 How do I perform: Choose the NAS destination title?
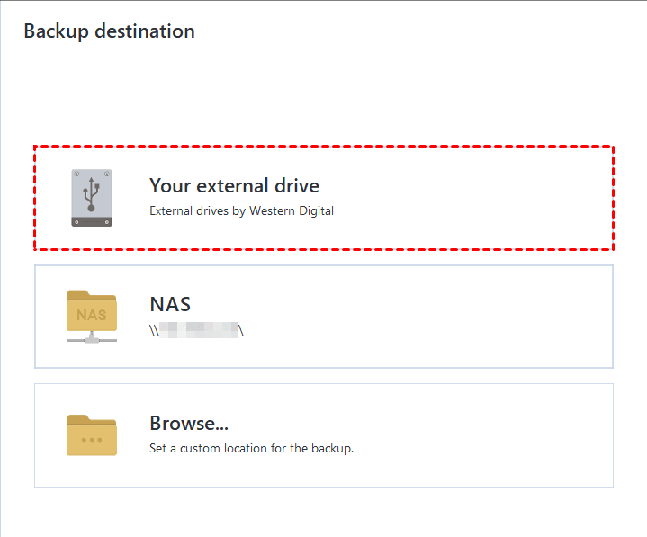(x=170, y=305)
